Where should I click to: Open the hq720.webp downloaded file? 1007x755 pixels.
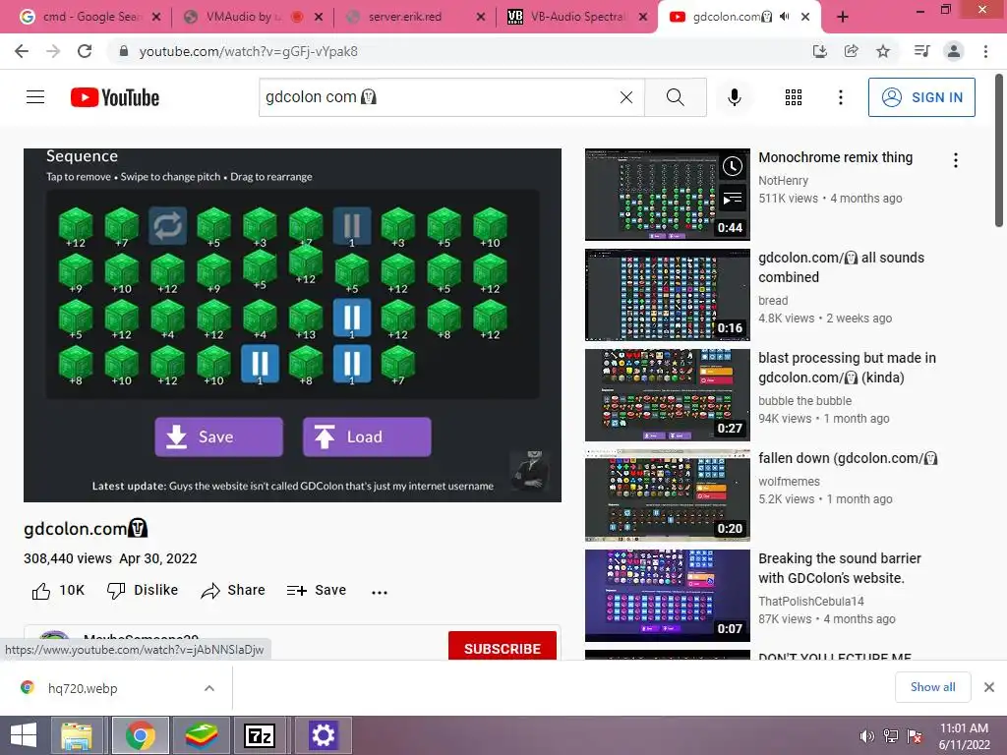tap(83, 688)
